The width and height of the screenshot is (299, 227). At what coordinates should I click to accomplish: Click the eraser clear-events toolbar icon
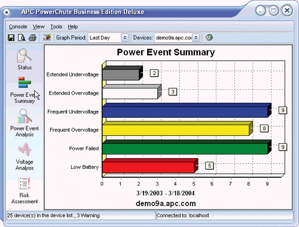click(x=47, y=37)
